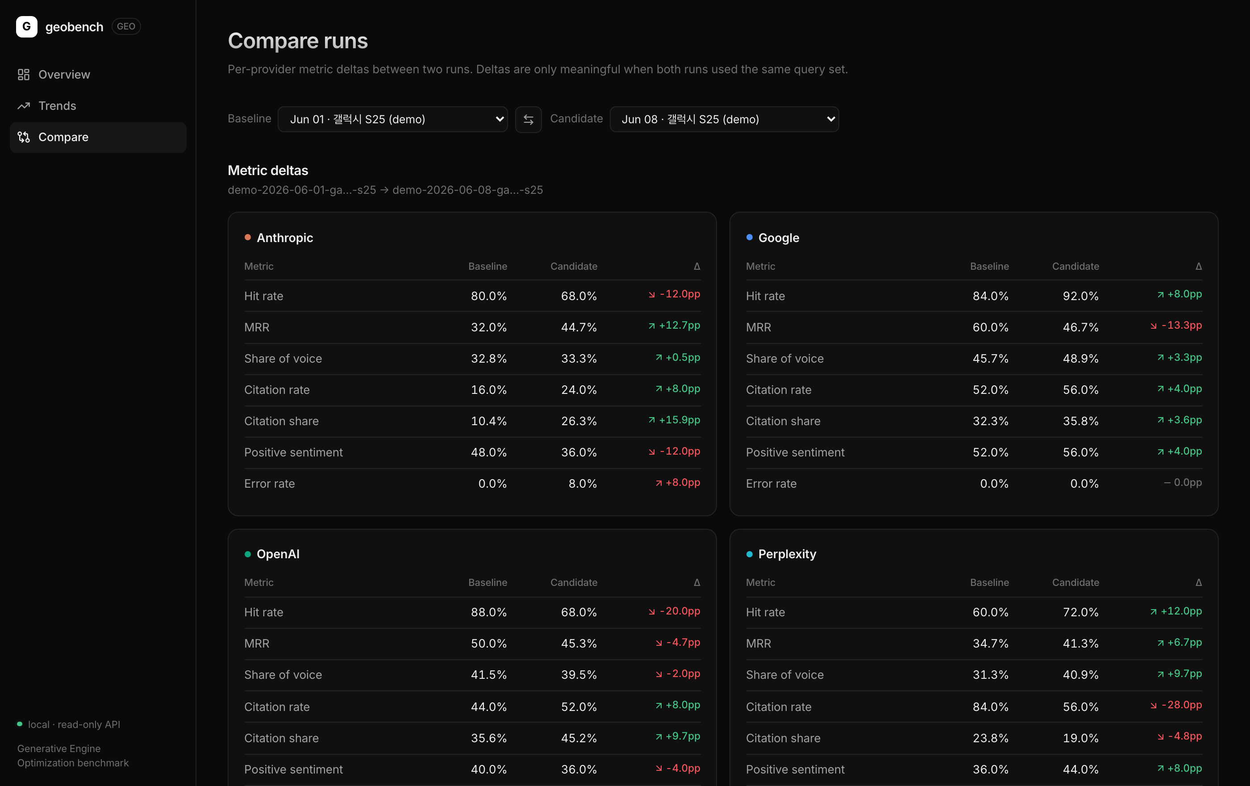Click the Google blue dot
The width and height of the screenshot is (1250, 786).
[x=749, y=237]
